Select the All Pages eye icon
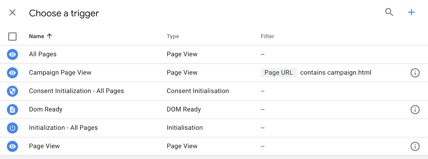428x159 pixels. pos(12,55)
